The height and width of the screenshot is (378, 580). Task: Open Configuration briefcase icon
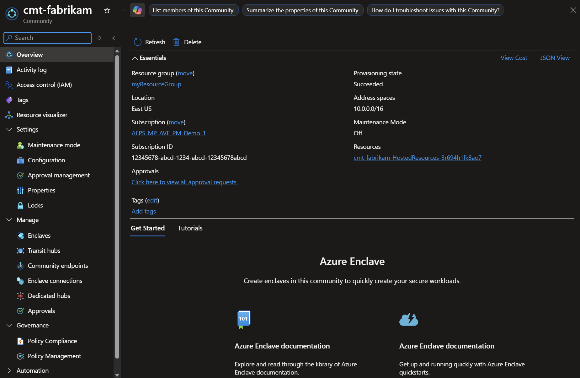pos(20,160)
